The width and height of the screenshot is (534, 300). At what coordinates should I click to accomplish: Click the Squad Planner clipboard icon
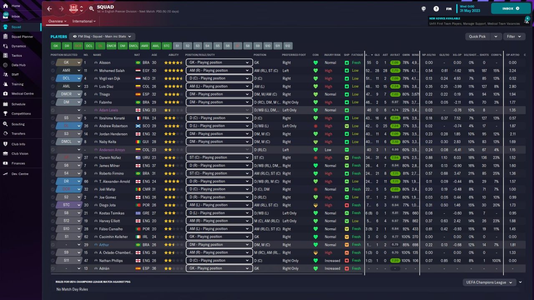pyautogui.click(x=5, y=37)
